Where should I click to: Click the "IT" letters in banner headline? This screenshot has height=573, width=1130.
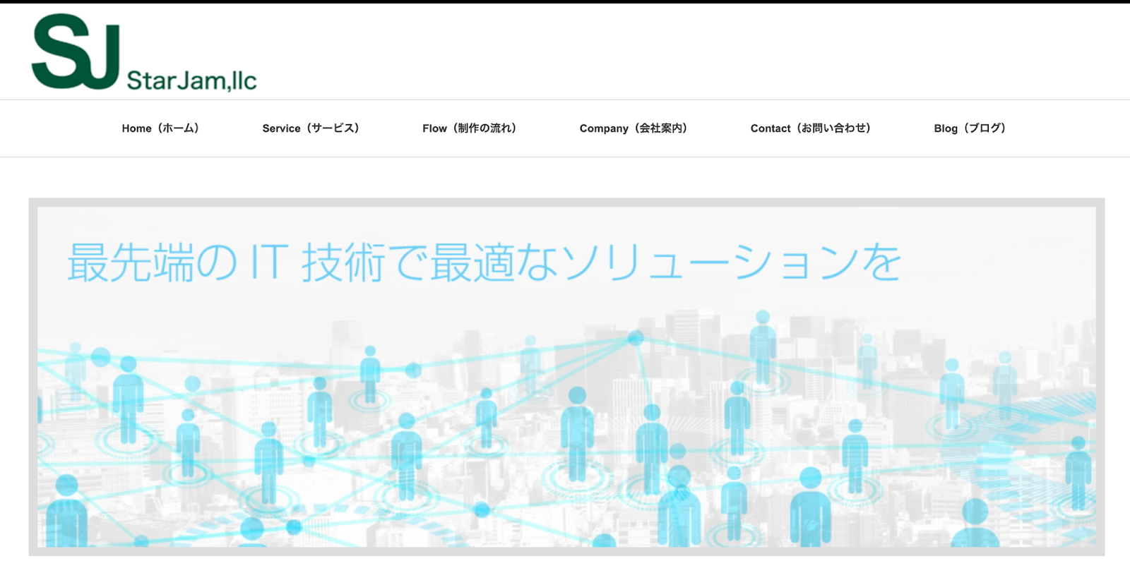269,263
